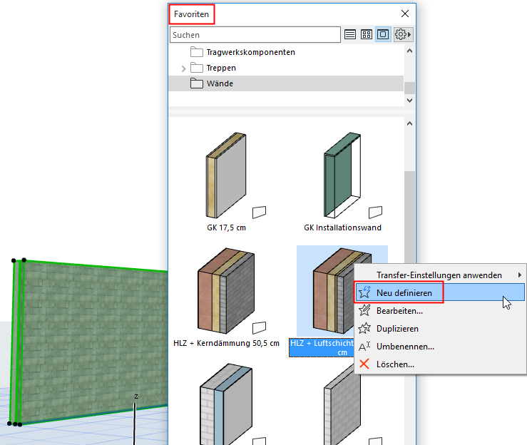
Task: Switch Favoriten palette to list view
Action: tap(350, 34)
